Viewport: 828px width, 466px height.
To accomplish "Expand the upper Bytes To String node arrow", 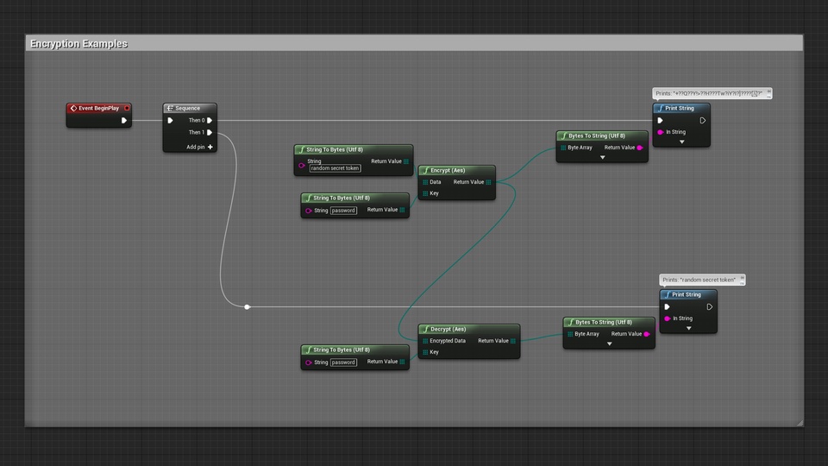I will coord(602,158).
